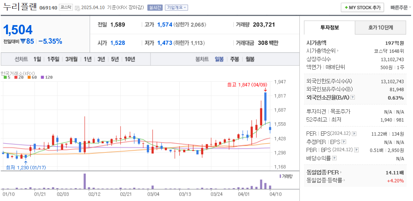Click the 동일업종 PER value 14.11배
The width and height of the screenshot is (413, 201).
pos(394,173)
